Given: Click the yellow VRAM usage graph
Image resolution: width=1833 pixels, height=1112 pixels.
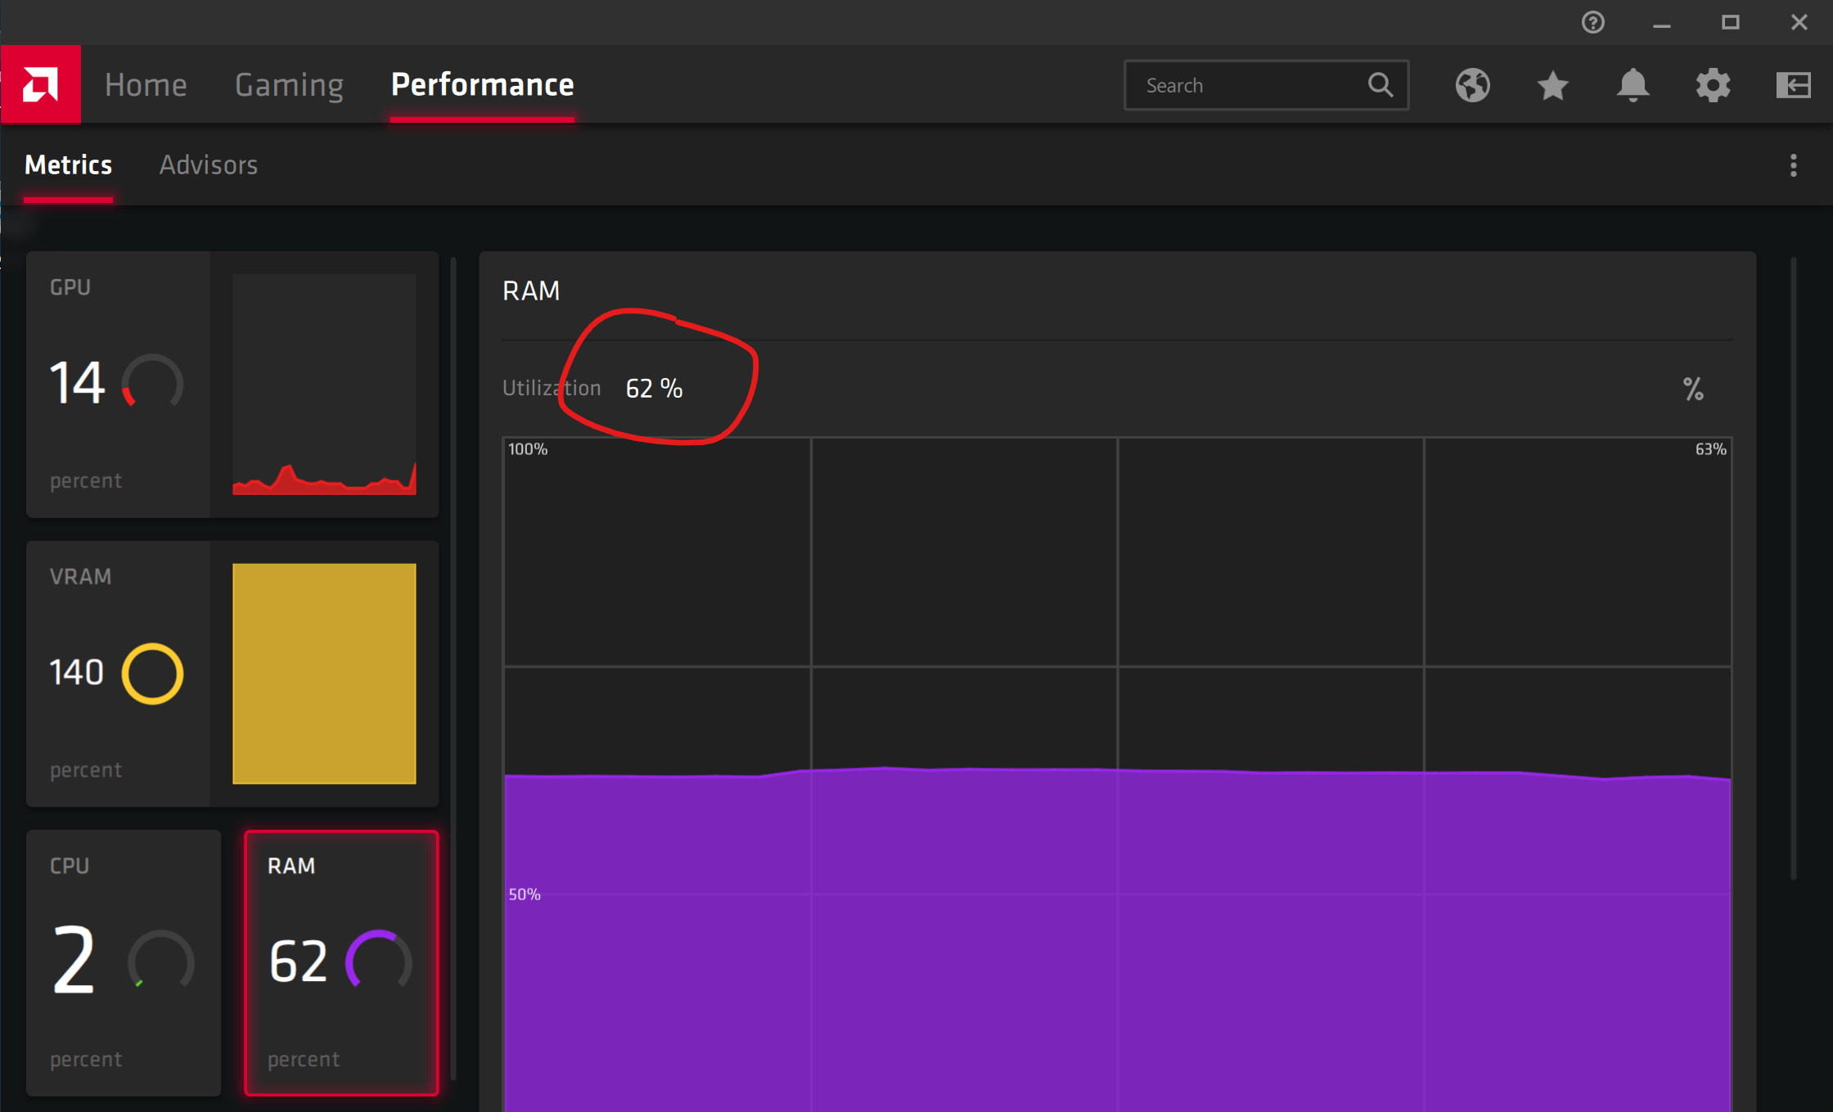Looking at the screenshot, I should pyautogui.click(x=324, y=673).
